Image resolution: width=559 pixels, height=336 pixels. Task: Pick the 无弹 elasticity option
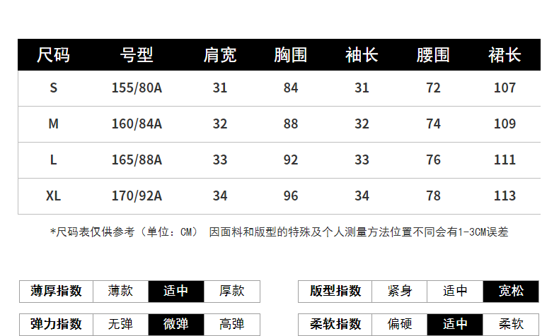point(120,324)
